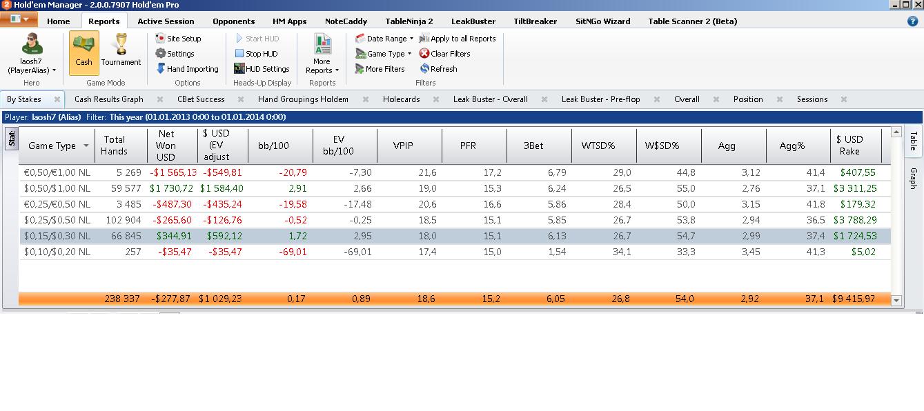The height and width of the screenshot is (411, 924).
Task: Click the table scrollbar down arrow
Action: pyautogui.click(x=896, y=300)
